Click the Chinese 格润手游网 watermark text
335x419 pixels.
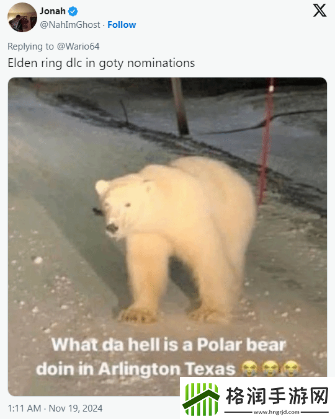click(x=277, y=396)
